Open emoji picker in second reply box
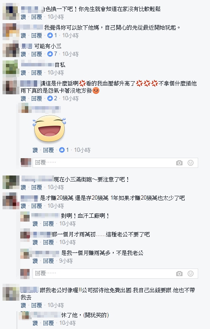Viewport: 210px width, 329px height. coord(191,274)
